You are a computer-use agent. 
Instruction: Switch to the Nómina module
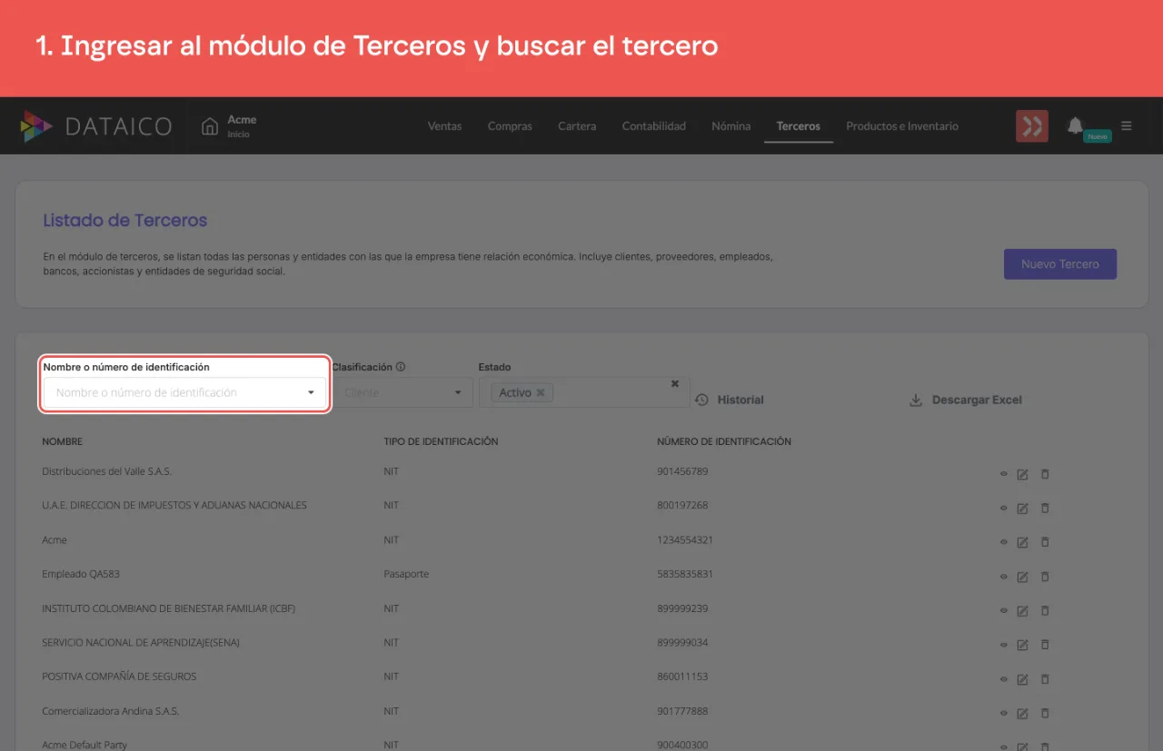point(731,126)
